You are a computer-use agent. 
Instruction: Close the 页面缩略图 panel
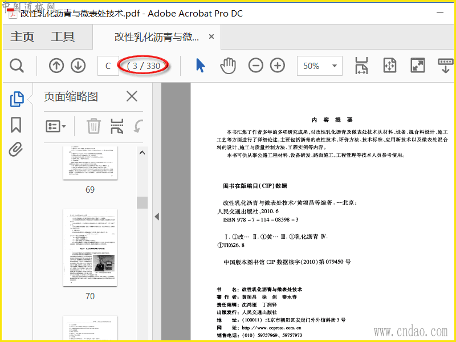(132, 96)
